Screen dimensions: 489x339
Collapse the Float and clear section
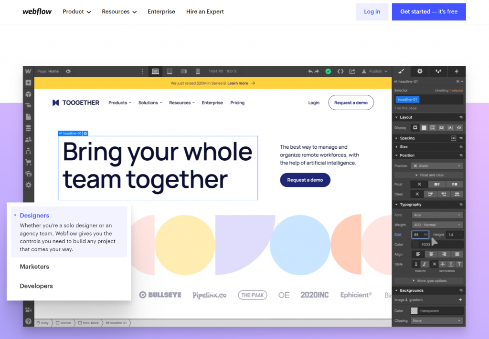pyautogui.click(x=429, y=175)
